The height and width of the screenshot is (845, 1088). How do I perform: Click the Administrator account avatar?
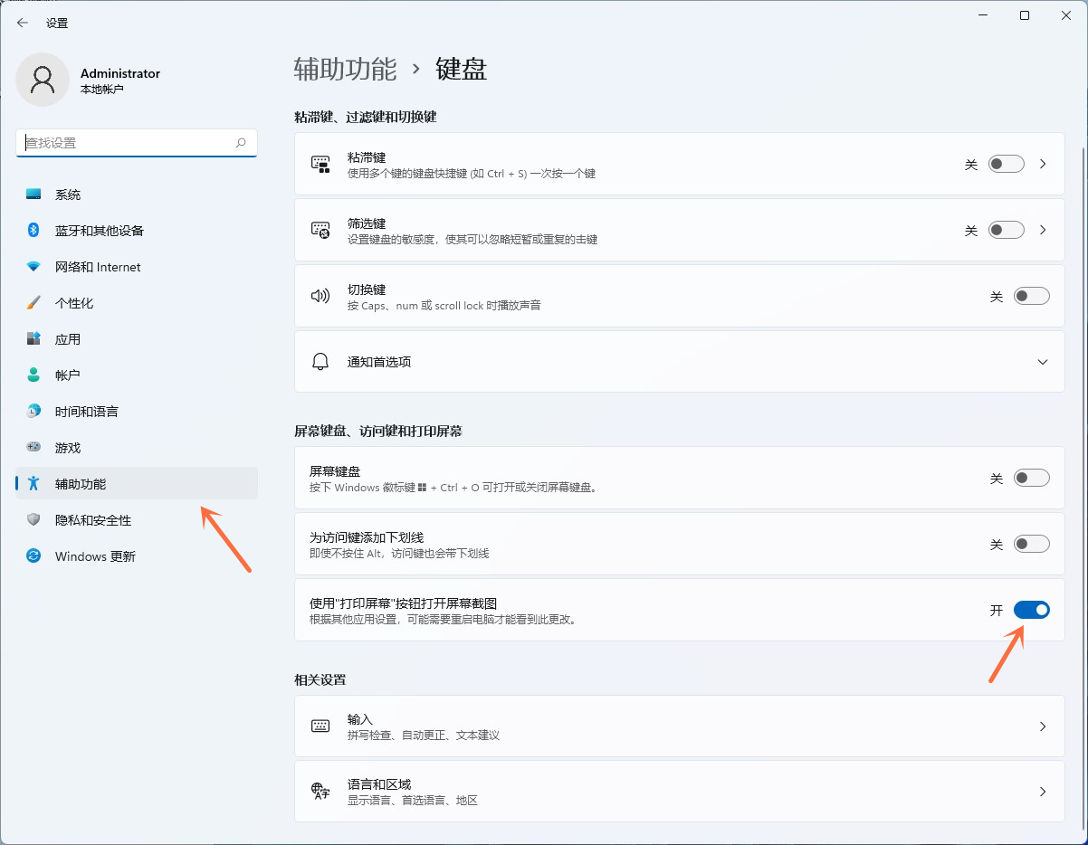coord(43,80)
